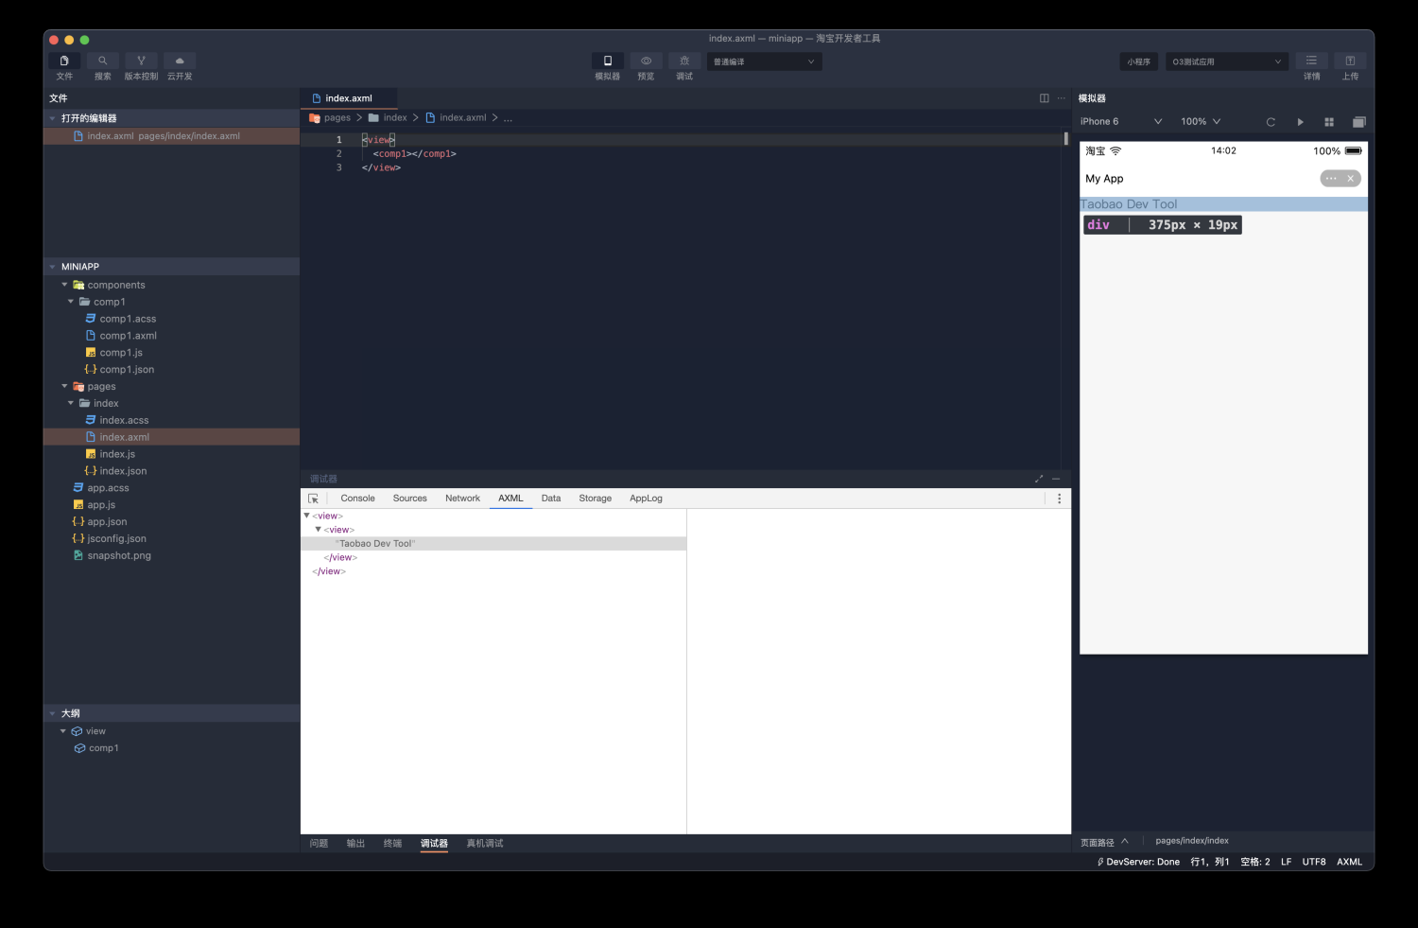Open the editor more-actions ellipsis menu
This screenshot has height=928, width=1418.
1061,98
